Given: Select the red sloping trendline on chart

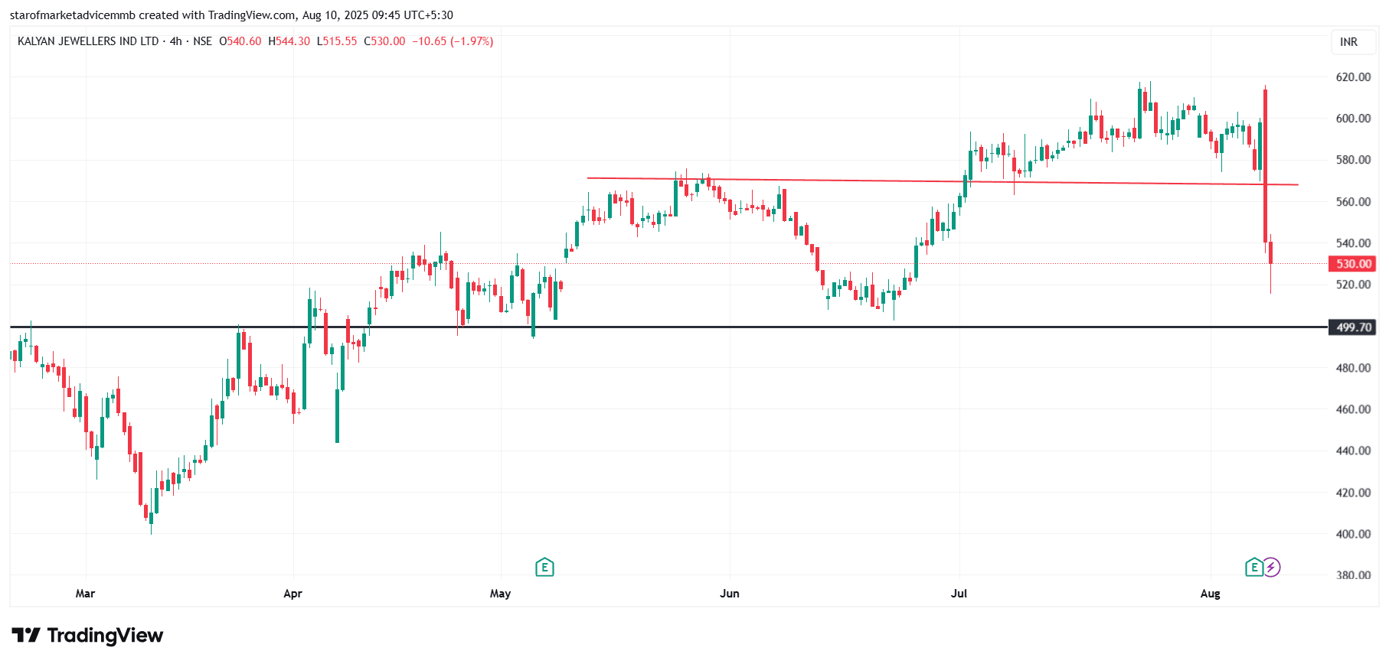Looking at the screenshot, I should 942,181.
